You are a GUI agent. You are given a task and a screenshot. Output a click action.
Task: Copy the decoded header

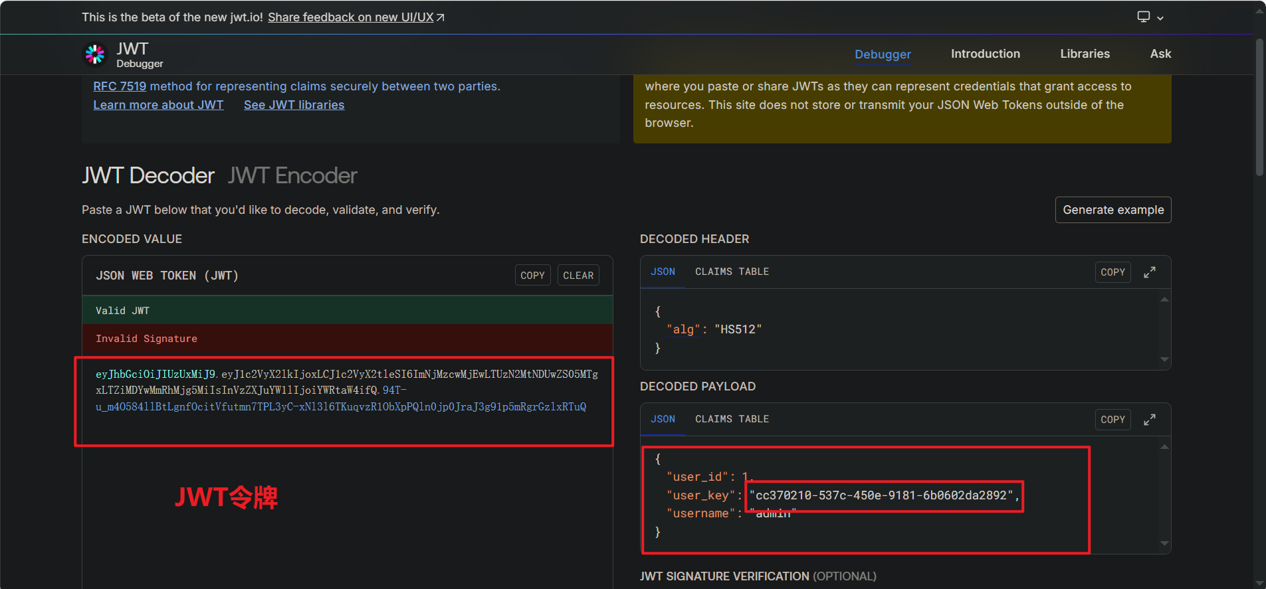point(1112,272)
